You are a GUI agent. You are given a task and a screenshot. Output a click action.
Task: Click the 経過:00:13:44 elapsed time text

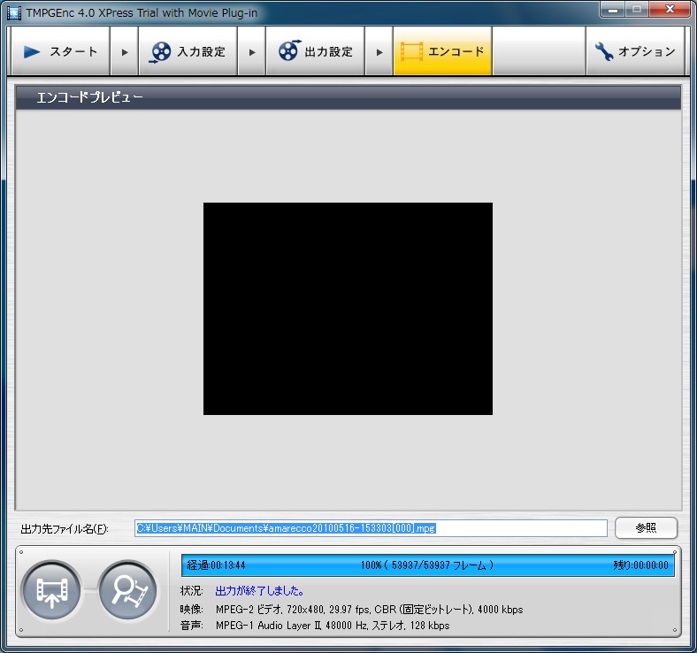coord(216,565)
